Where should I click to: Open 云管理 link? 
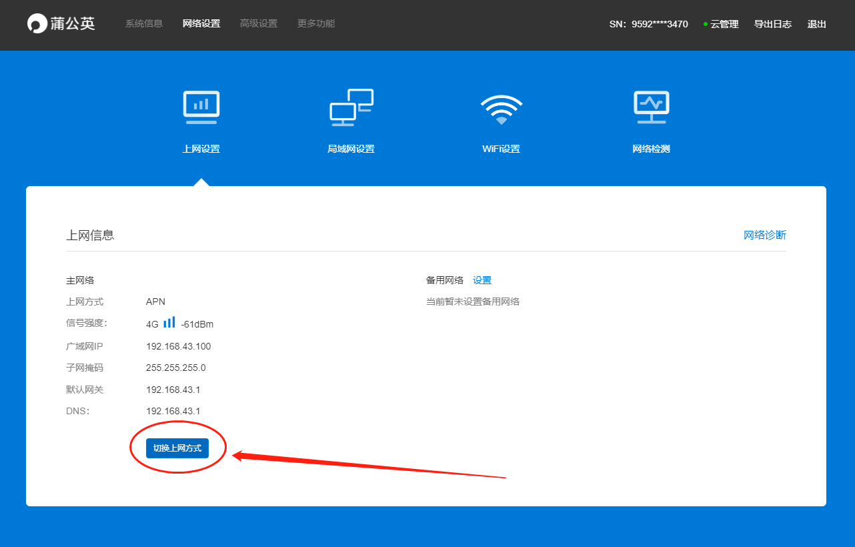point(724,24)
